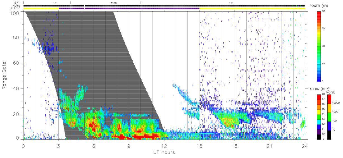Click the TX Freq row label
Screen dimensions: 343x158
pyautogui.click(x=15, y=8)
